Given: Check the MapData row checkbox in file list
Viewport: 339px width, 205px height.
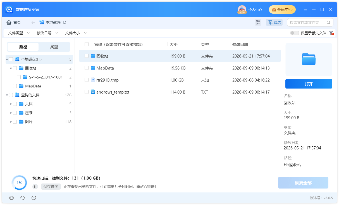Looking at the screenshot, I should 87,68.
